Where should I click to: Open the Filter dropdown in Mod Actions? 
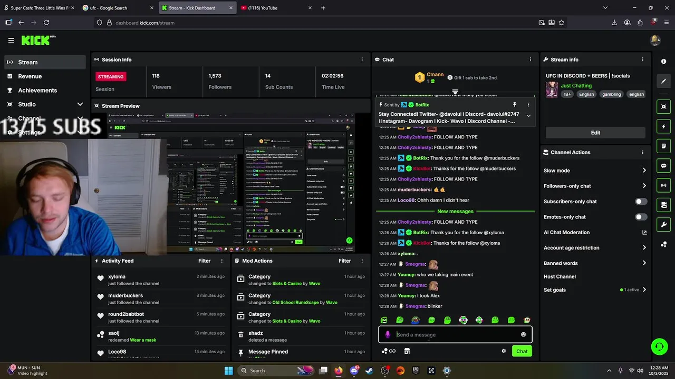(344, 261)
